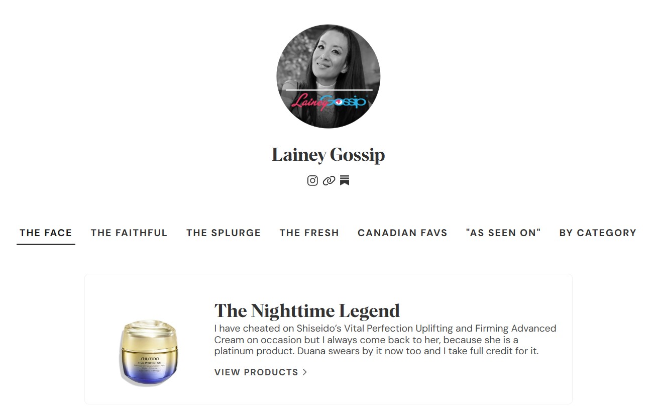653x416 pixels.
Task: Click the Shiseido Vital Perfection description text
Action: [x=385, y=340]
